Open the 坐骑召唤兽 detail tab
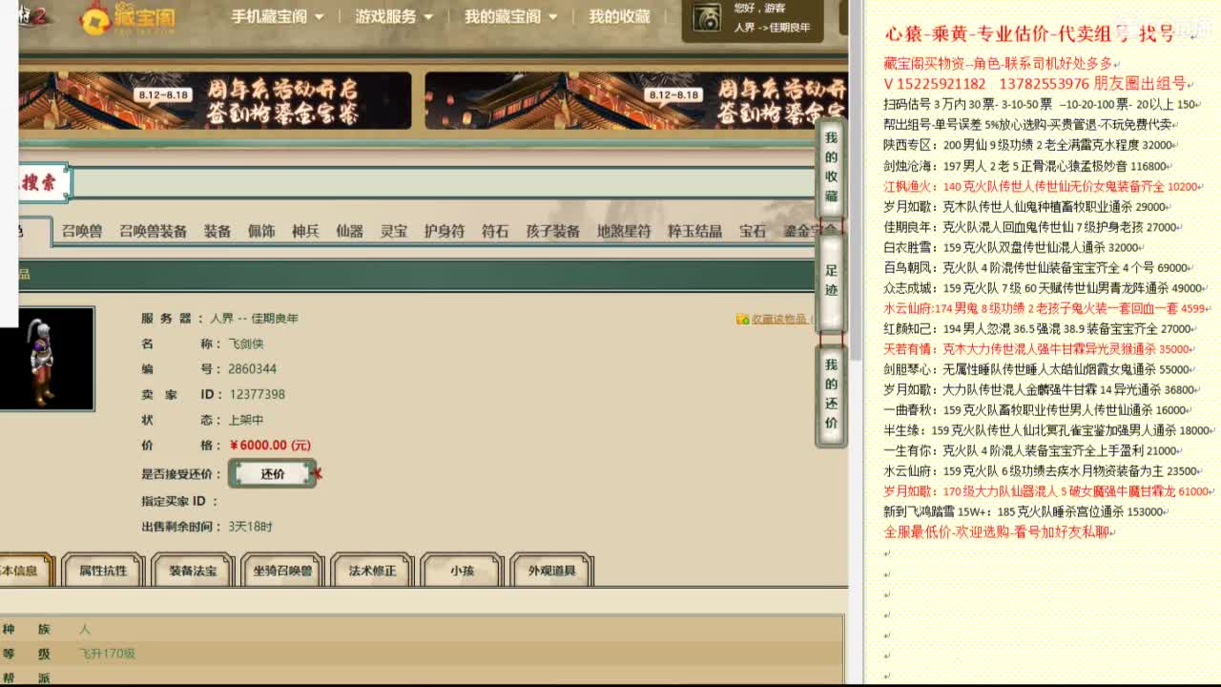 (x=282, y=571)
